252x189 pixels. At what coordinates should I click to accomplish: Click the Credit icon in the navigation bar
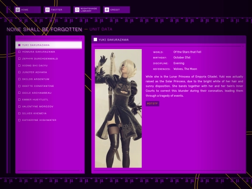(107, 10)
